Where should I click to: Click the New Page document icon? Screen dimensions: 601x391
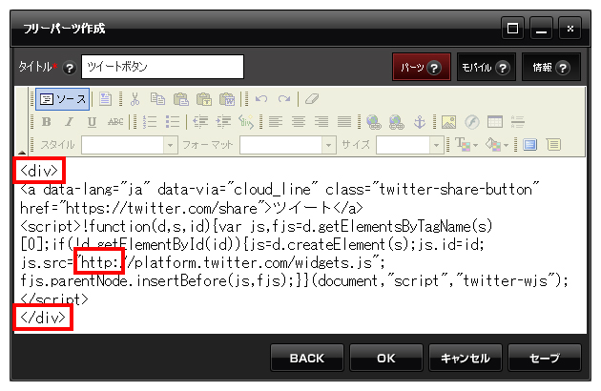(105, 99)
